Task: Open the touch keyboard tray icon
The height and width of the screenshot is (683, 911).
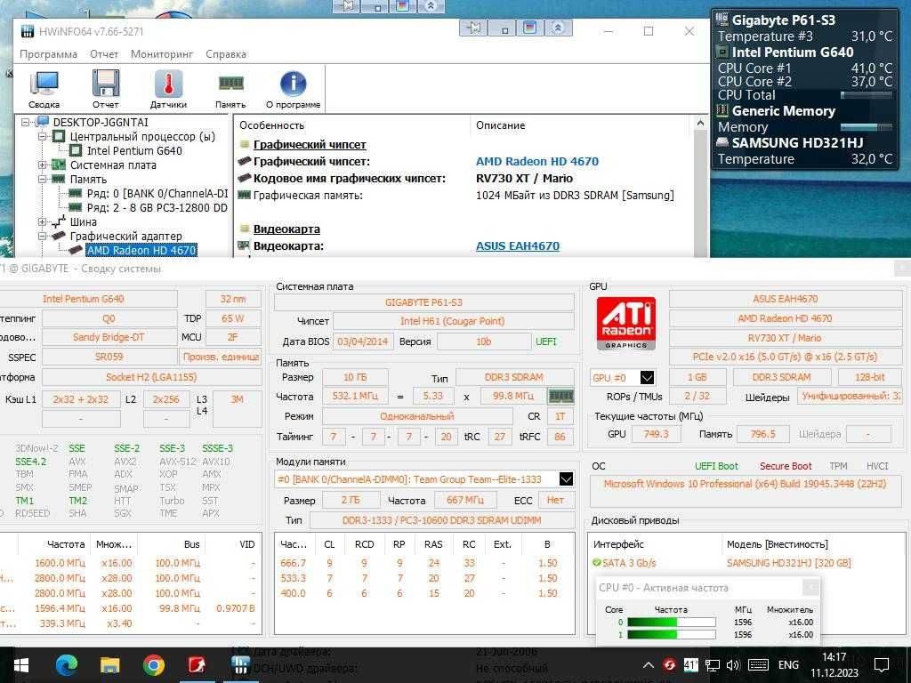Action: point(758,665)
